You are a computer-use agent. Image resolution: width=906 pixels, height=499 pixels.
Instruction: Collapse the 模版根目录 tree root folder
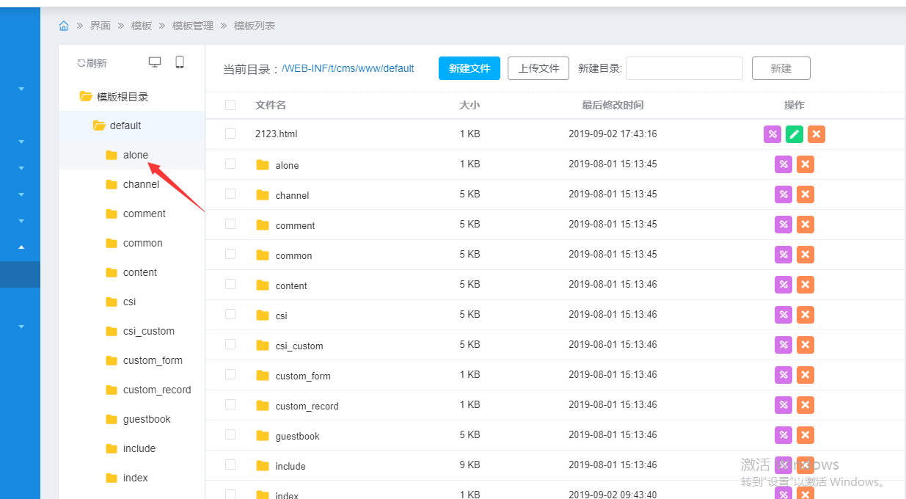[86, 96]
